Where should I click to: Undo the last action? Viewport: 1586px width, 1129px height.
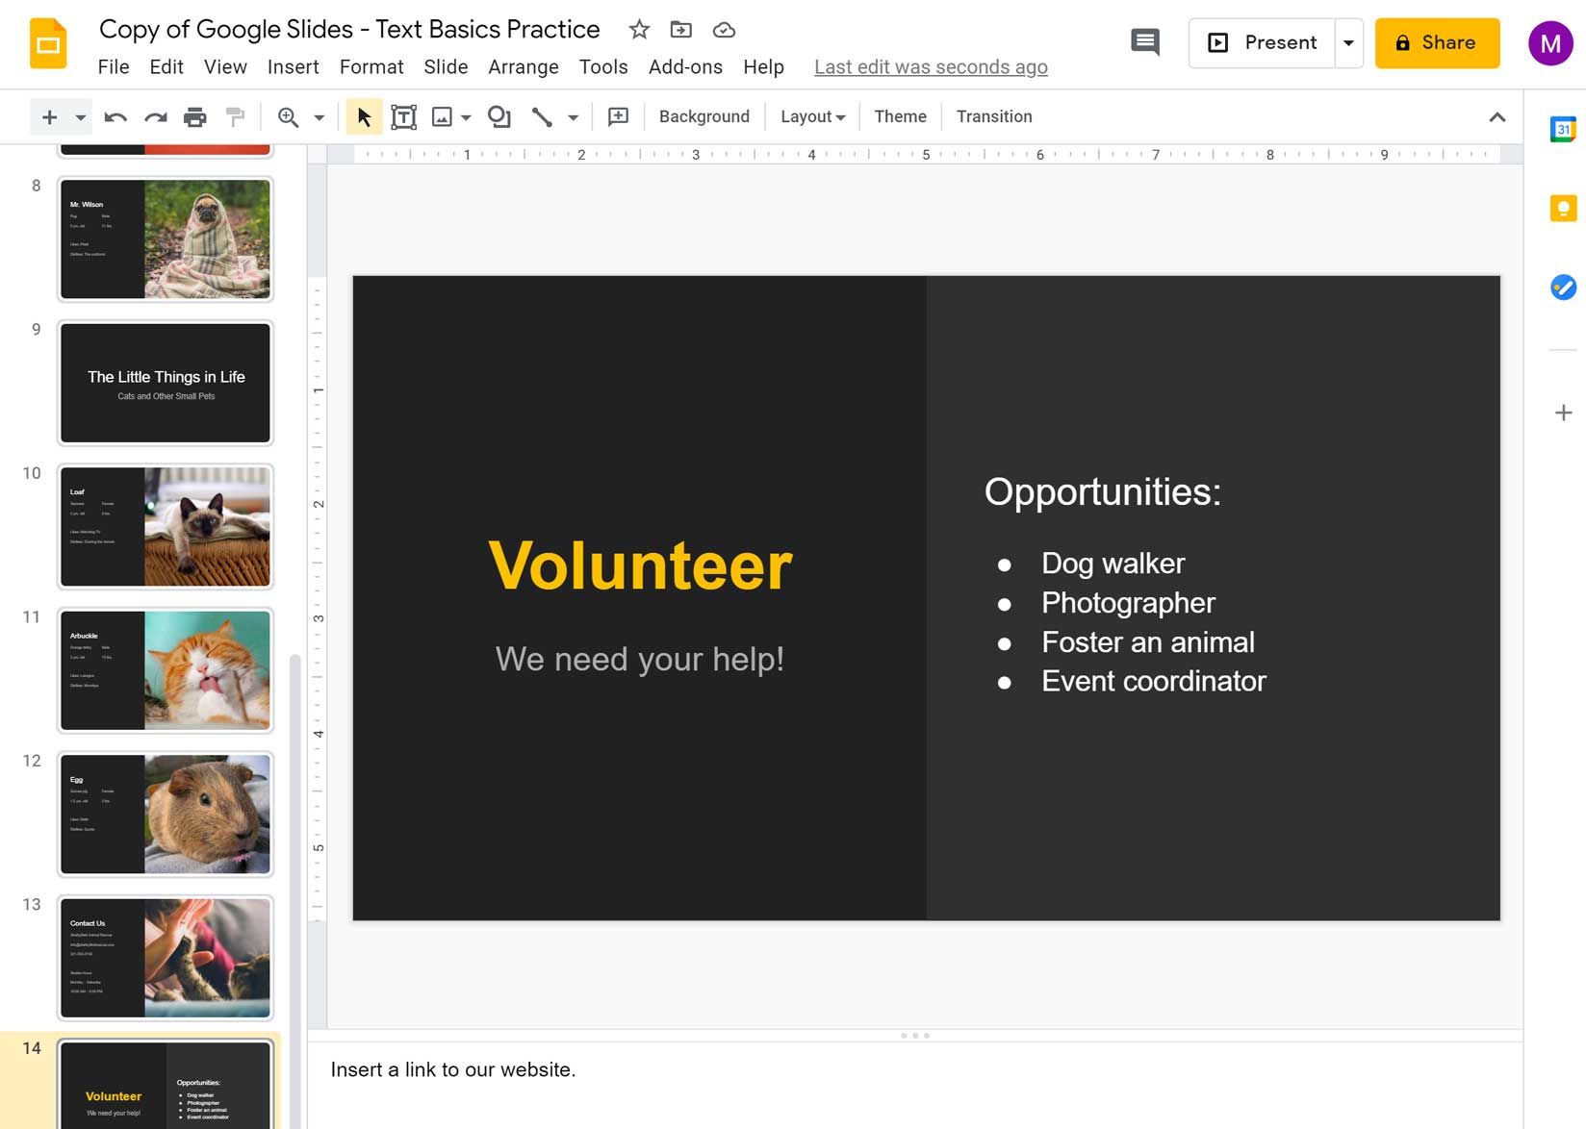pyautogui.click(x=115, y=115)
